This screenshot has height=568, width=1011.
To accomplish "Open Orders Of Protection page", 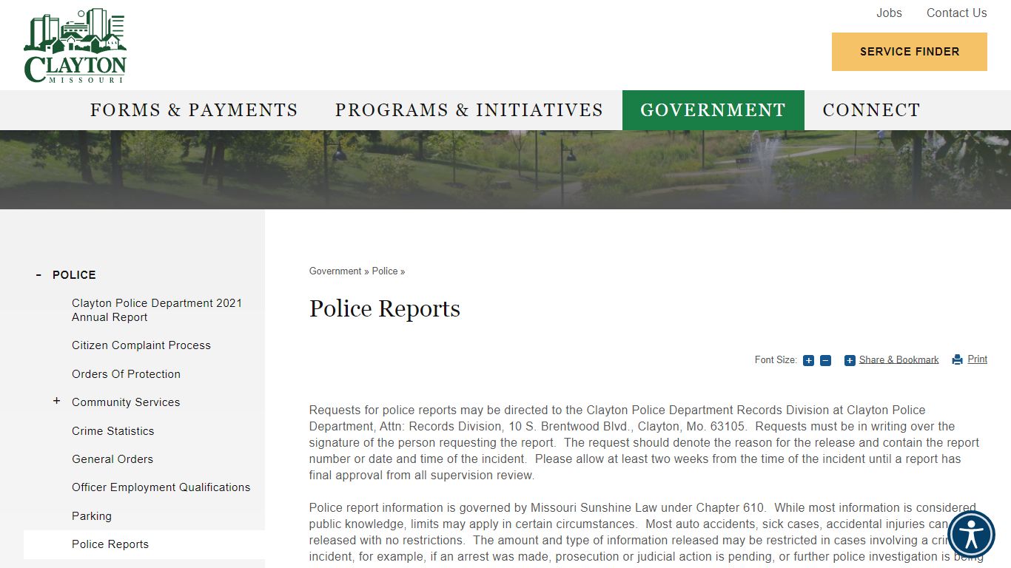I will [126, 374].
